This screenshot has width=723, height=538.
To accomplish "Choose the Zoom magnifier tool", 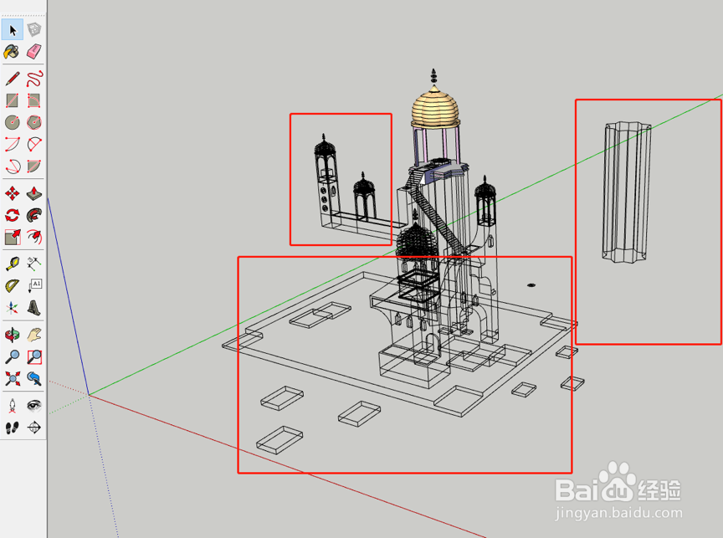I will point(13,356).
